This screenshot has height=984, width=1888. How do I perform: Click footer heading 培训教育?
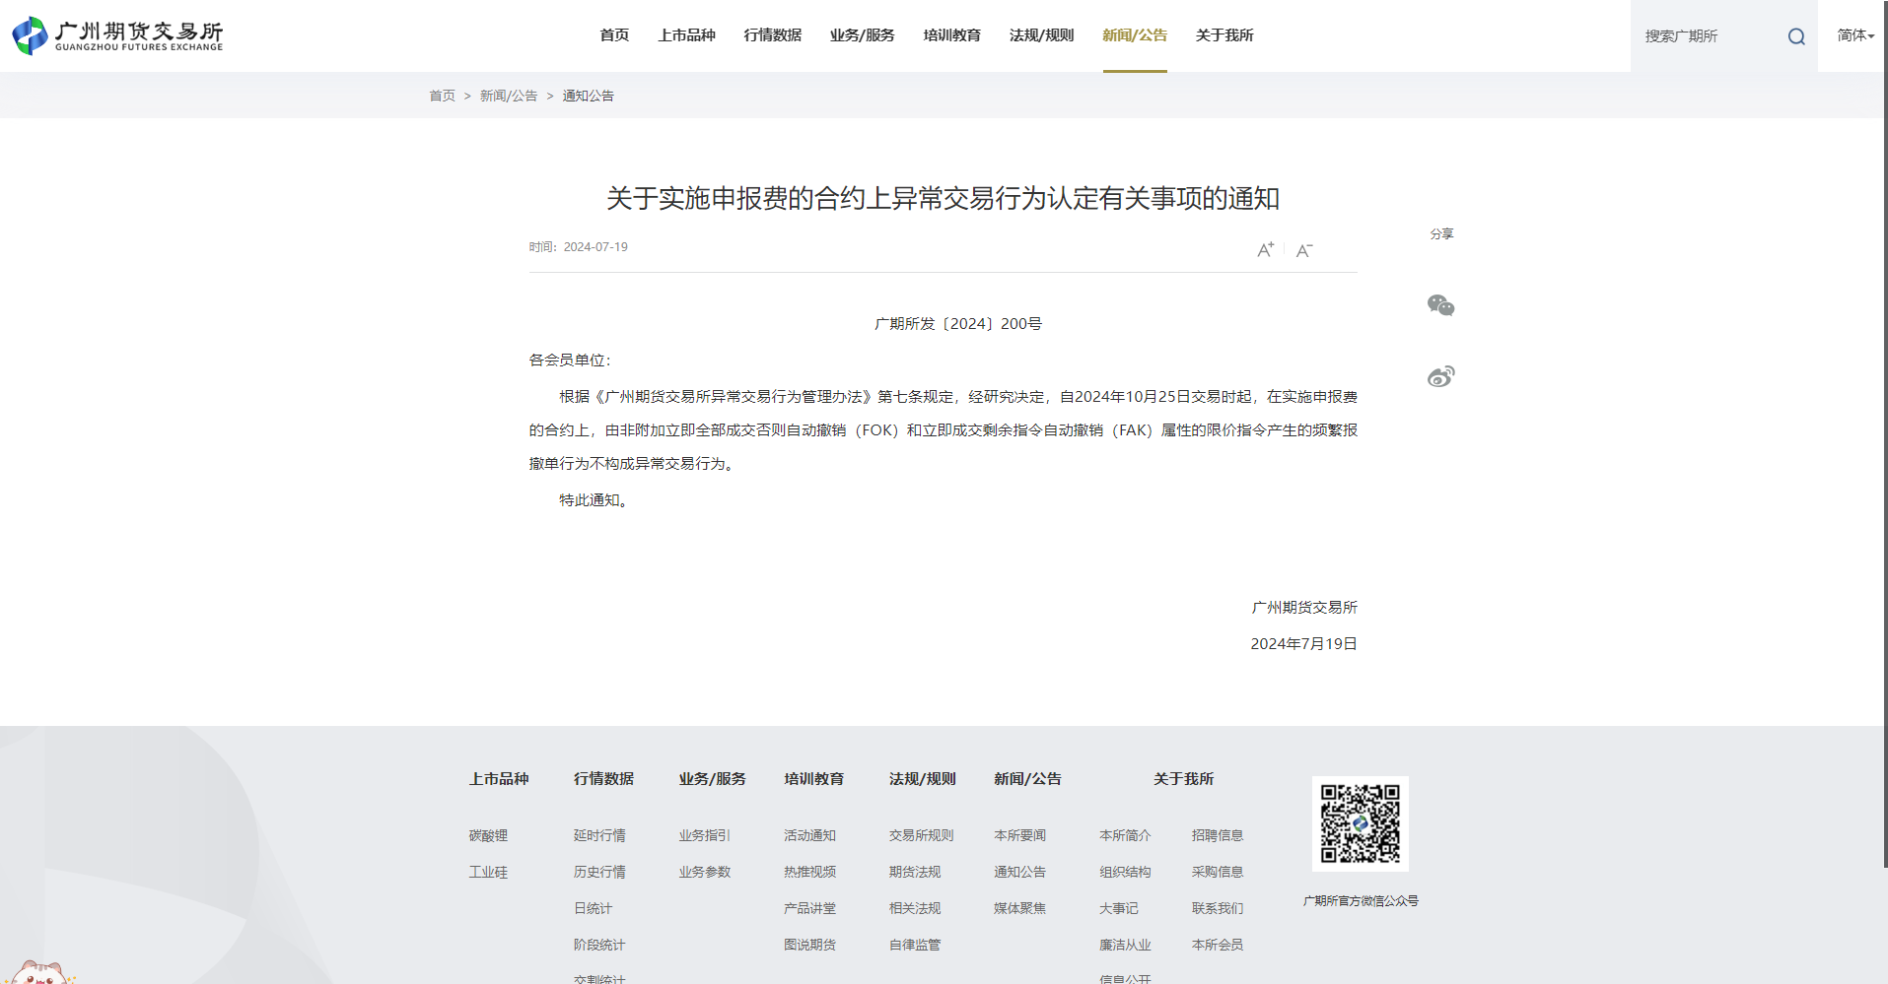[x=813, y=779]
